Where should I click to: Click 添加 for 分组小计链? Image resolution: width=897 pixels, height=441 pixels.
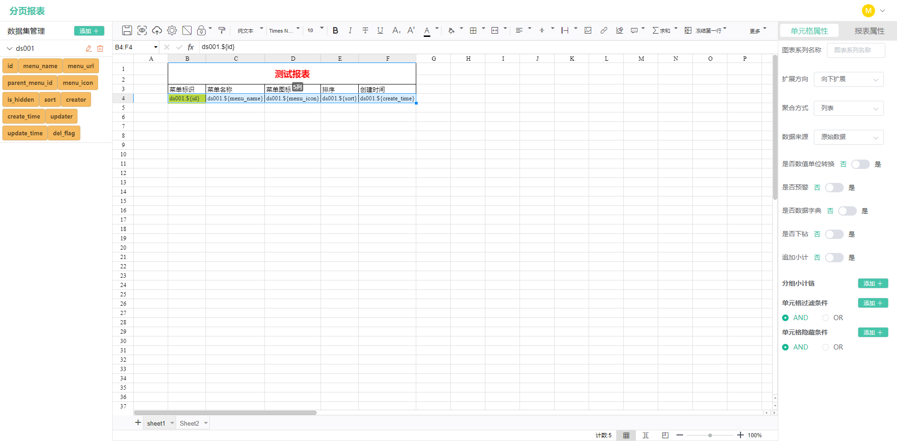click(x=873, y=284)
